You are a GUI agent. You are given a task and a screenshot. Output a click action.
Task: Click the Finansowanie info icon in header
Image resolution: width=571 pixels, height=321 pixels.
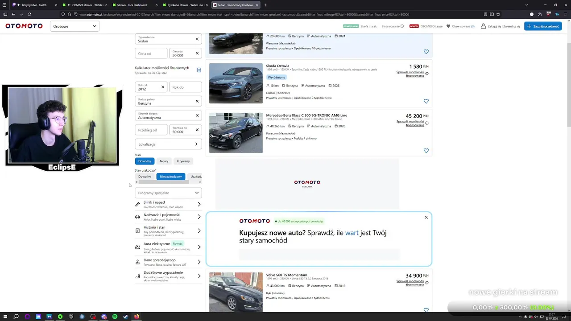tap(402, 26)
